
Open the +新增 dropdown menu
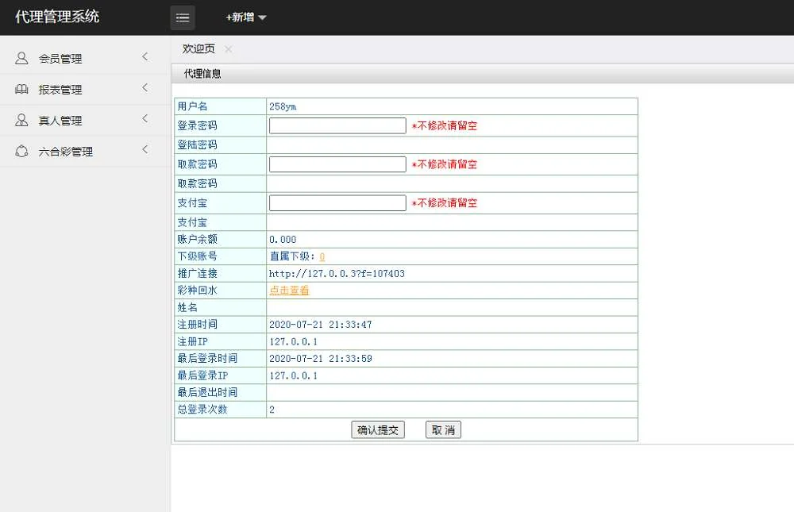pos(246,17)
